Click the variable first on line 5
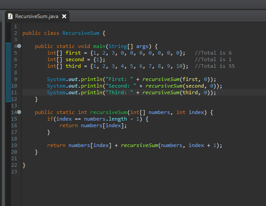The width and height of the screenshot is (266, 206). (73, 53)
